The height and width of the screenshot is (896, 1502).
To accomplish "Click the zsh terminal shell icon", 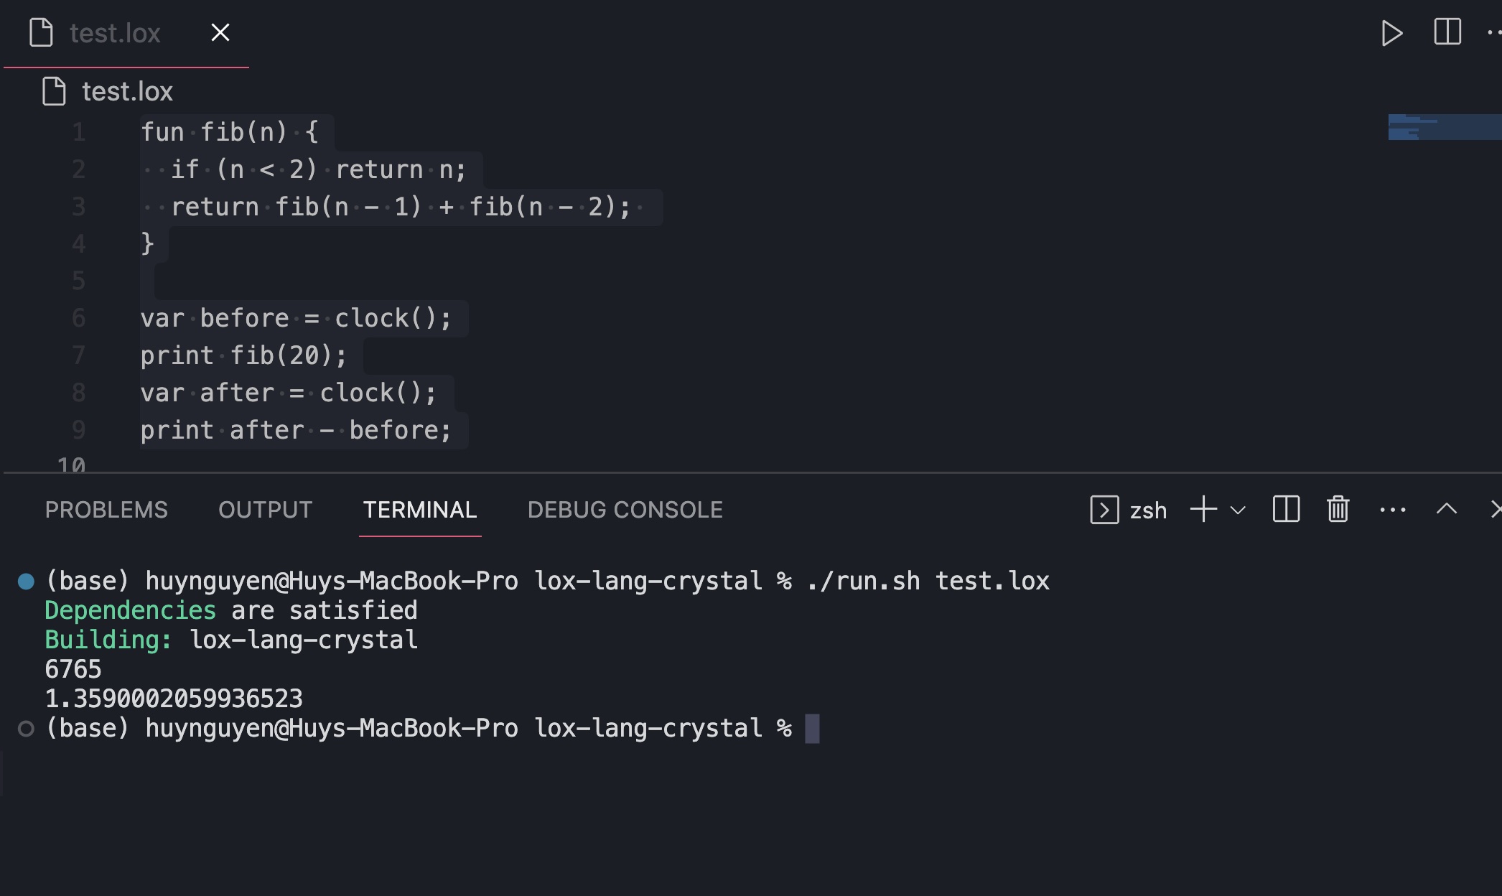I will point(1104,510).
